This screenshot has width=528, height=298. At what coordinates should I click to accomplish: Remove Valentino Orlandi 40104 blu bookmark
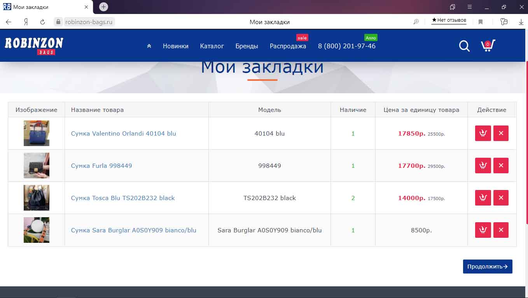coord(501,133)
